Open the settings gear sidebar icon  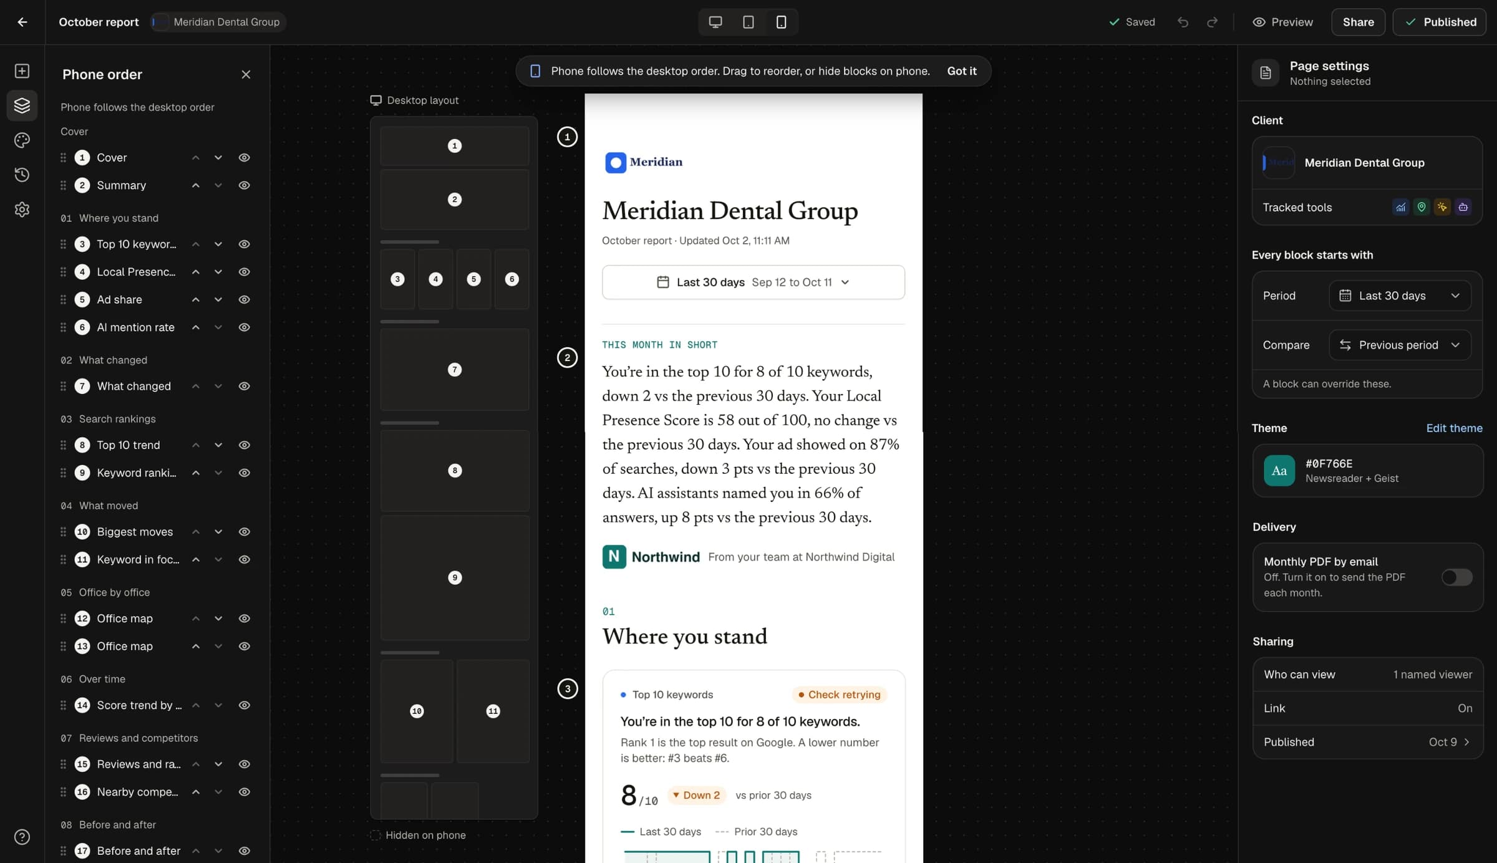22,210
